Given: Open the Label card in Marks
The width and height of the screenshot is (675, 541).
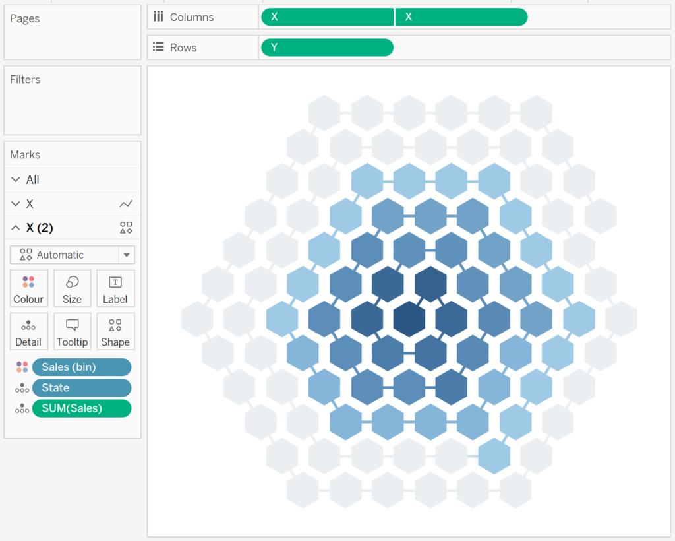Looking at the screenshot, I should [115, 288].
